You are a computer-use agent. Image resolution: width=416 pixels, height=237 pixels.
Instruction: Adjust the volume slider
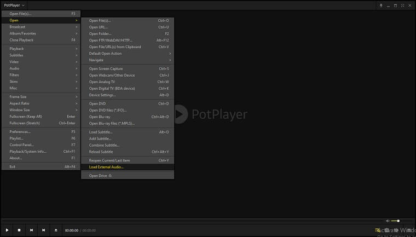pyautogui.click(x=395, y=221)
